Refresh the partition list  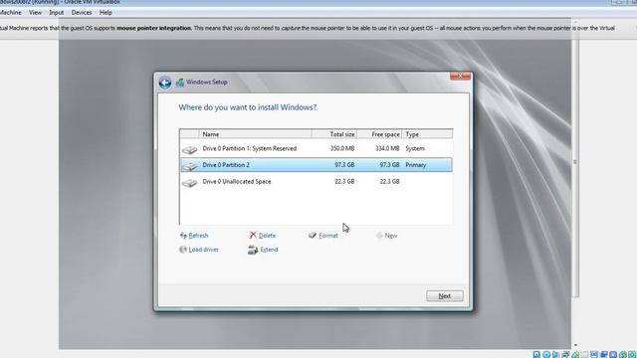click(194, 236)
